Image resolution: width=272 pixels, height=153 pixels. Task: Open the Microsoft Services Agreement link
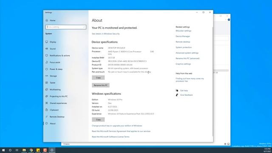click(x=121, y=131)
